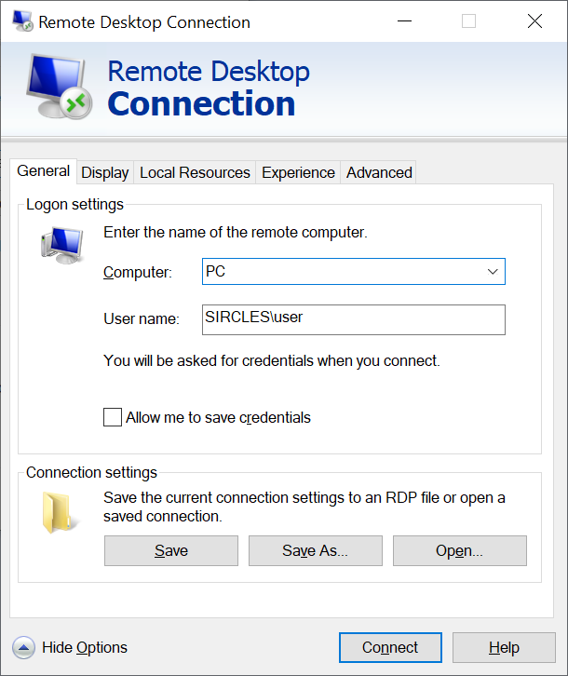Click the Remote Desktop title bar icon
Screen dimensions: 568x676
[x=22, y=21]
